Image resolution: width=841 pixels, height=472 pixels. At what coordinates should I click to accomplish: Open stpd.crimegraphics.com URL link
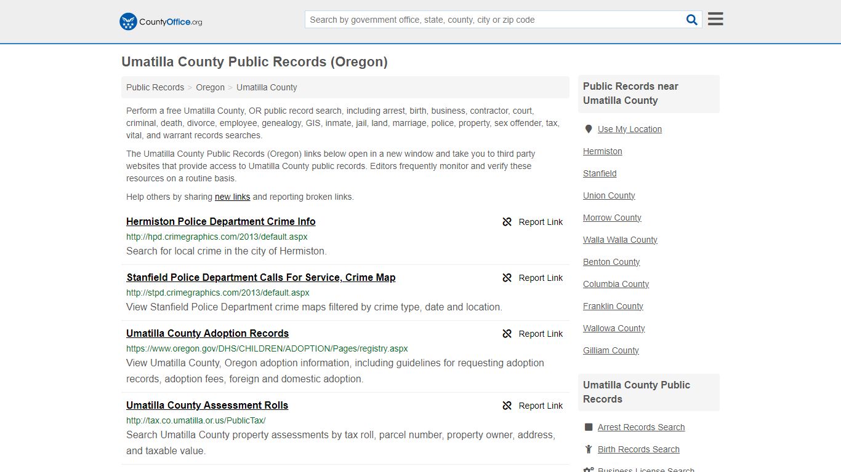pyautogui.click(x=218, y=293)
